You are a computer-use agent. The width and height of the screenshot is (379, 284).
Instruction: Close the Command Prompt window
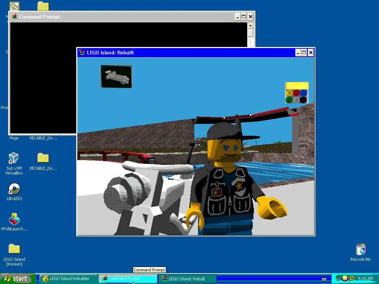(251, 17)
